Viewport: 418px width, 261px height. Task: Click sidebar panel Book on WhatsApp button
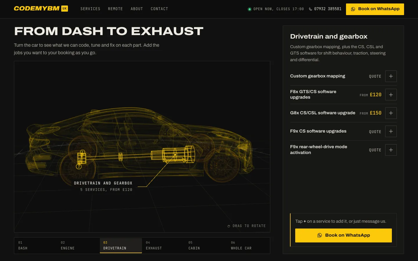[x=343, y=235]
